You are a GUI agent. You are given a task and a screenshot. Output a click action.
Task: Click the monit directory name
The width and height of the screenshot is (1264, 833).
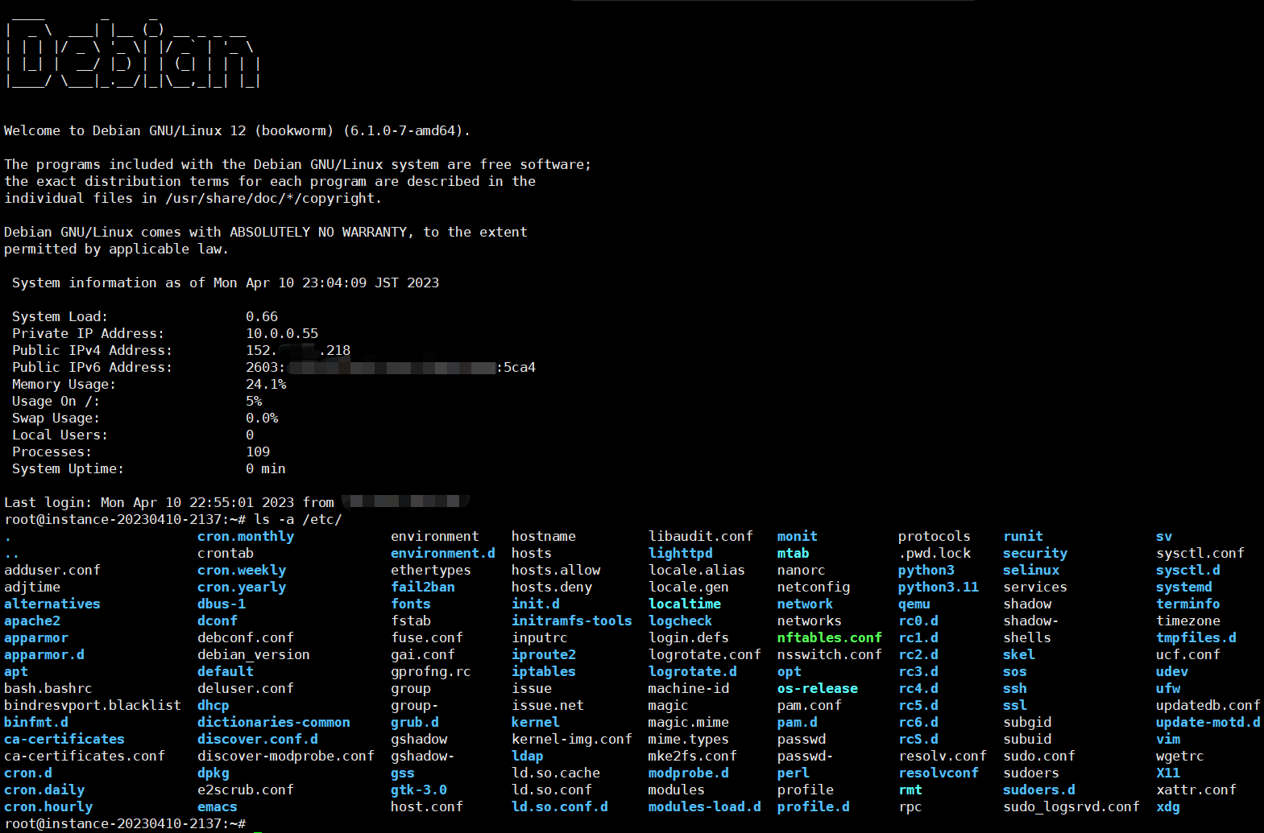797,536
